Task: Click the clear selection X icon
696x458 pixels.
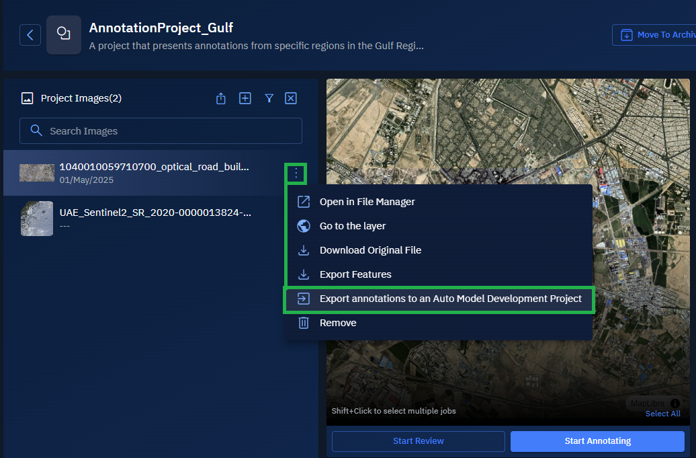Action: click(291, 99)
